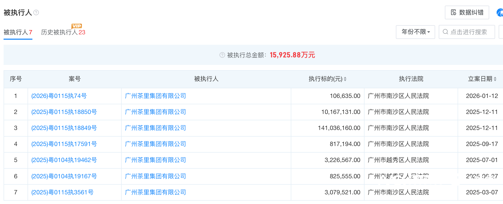Open case (2025)粤0104执19167号
Screen dimensions: 503x204
[64, 176]
